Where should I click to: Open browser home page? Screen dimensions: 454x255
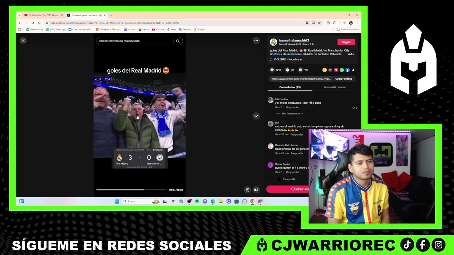coord(39,23)
